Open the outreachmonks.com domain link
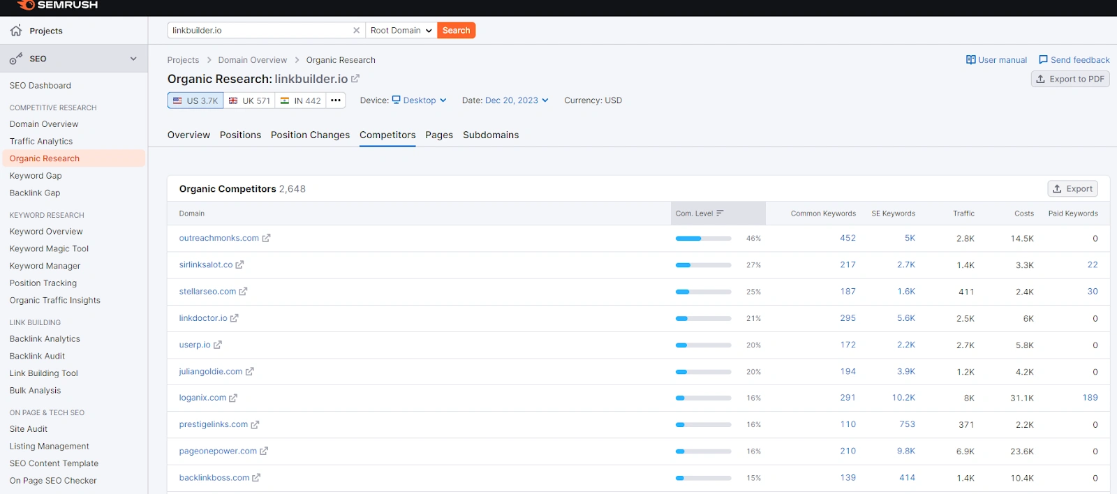The height and width of the screenshot is (494, 1117). [x=219, y=238]
